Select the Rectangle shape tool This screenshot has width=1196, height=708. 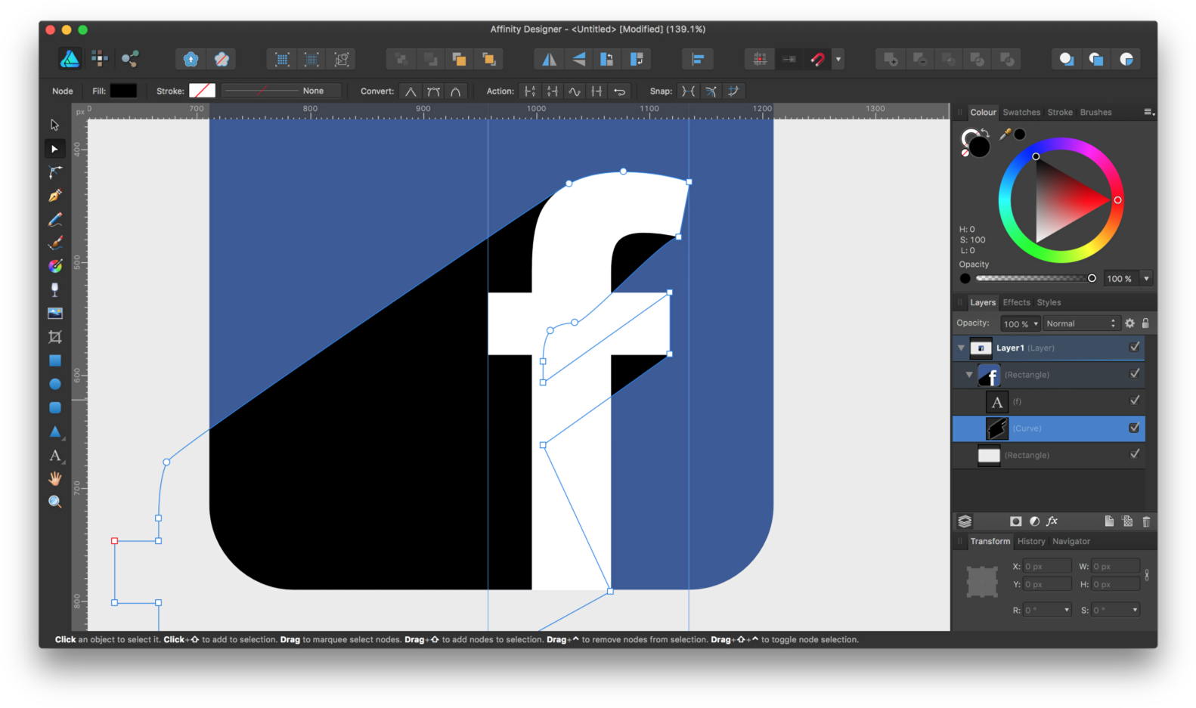coord(54,360)
